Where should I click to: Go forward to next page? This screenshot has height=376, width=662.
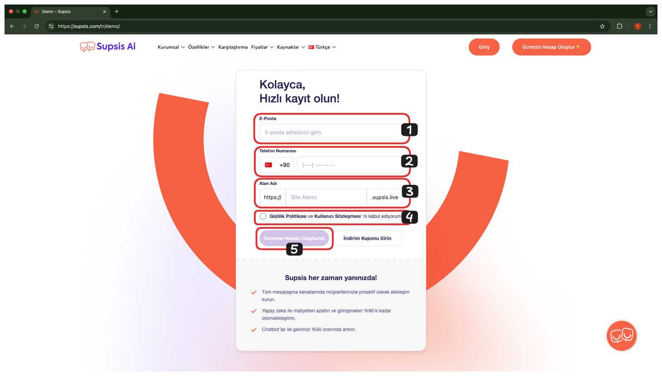(x=24, y=26)
